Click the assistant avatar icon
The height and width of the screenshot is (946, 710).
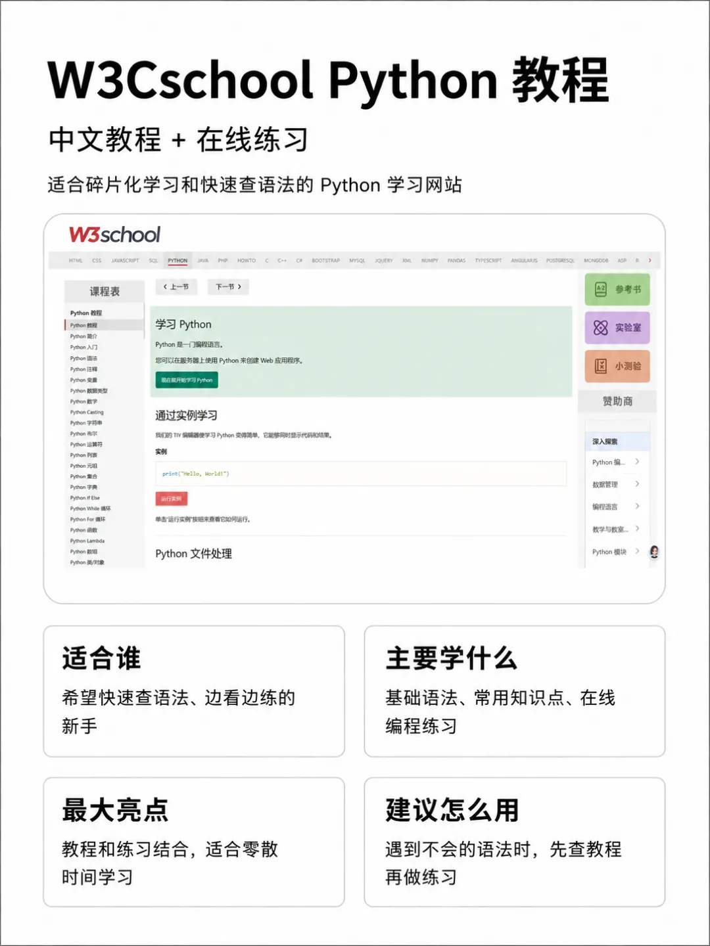click(x=654, y=552)
